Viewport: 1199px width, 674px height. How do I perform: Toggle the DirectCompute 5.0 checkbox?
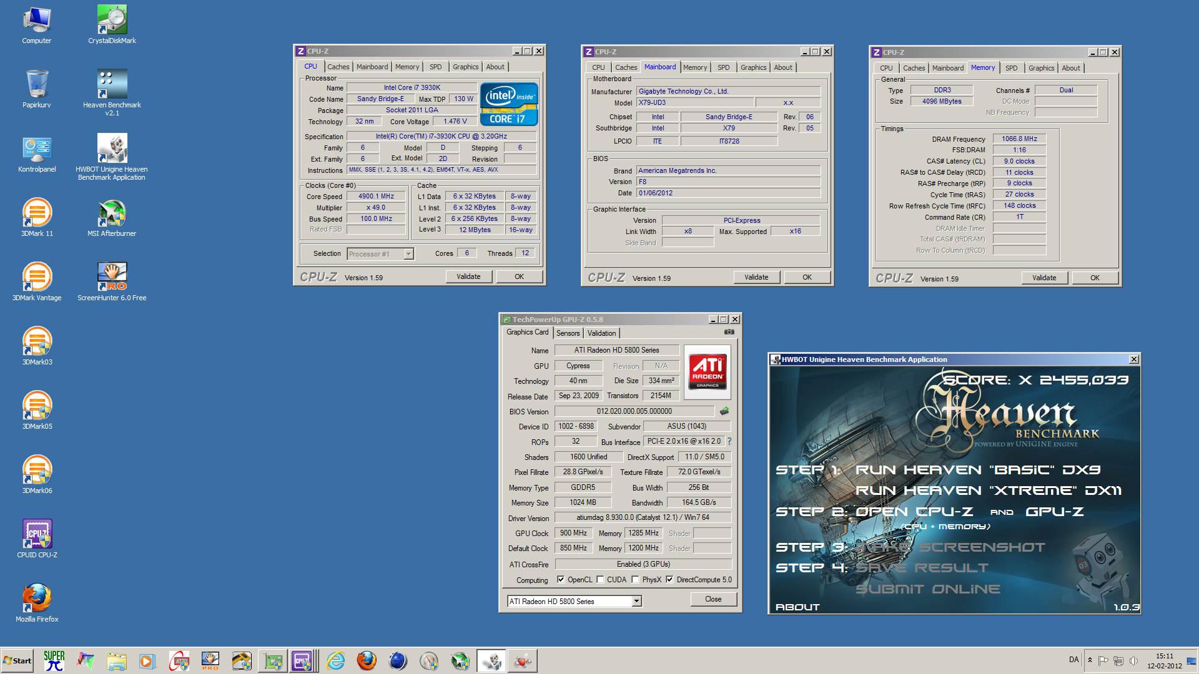tap(669, 580)
